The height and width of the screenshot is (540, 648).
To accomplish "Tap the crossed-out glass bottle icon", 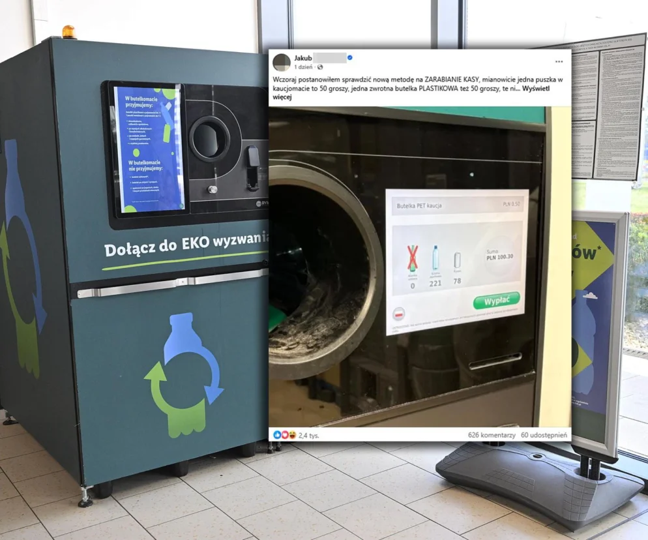I will click(x=412, y=258).
